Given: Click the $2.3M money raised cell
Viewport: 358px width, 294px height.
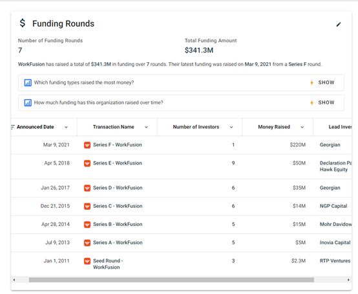Looking at the screenshot, I should (x=299, y=261).
